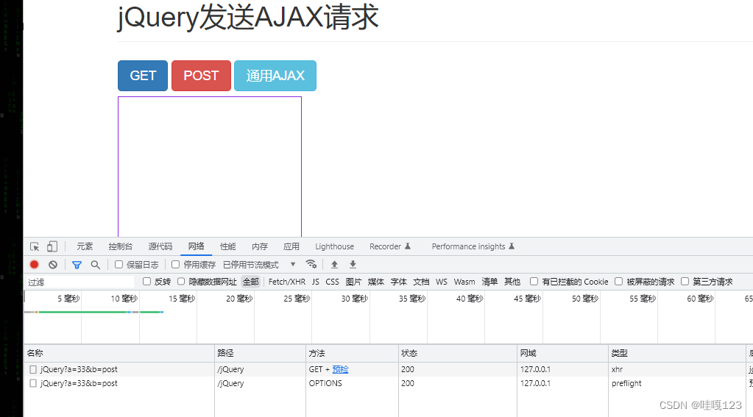Screen dimensions: 753x417
Task: Open the Recorder tab
Action: click(x=390, y=246)
